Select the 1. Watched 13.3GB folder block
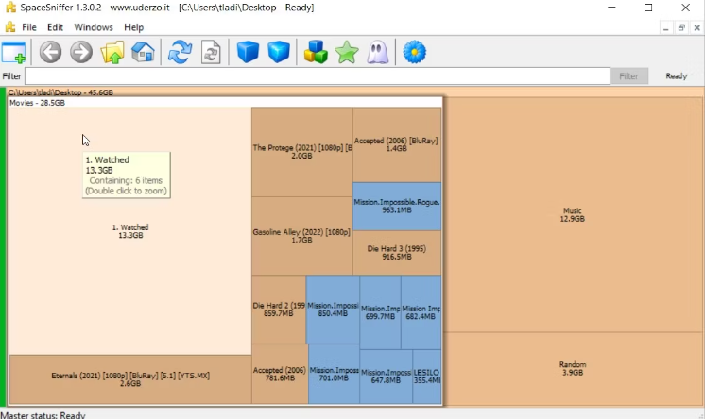The image size is (705, 419). [130, 231]
